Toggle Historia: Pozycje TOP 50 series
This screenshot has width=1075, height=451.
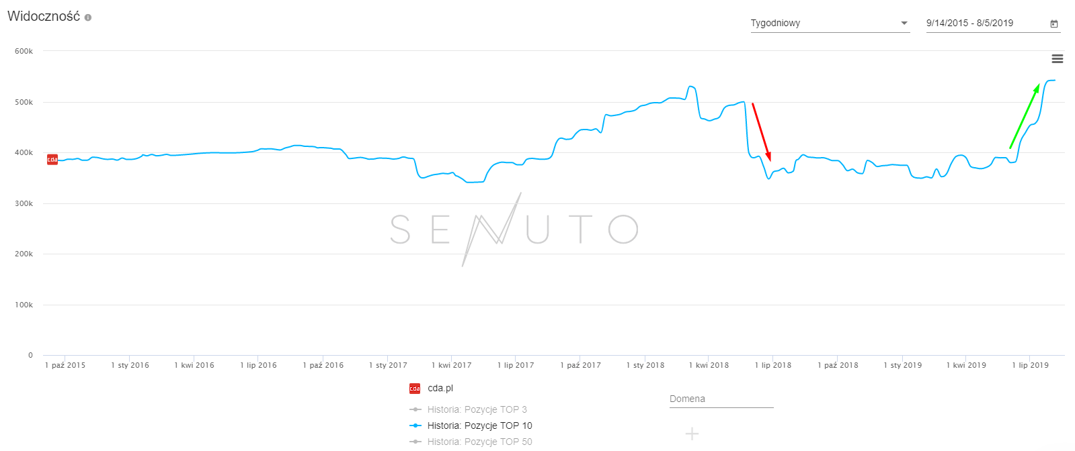pyautogui.click(x=479, y=442)
